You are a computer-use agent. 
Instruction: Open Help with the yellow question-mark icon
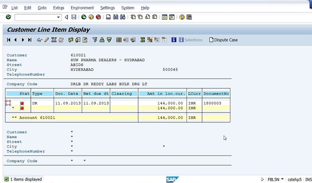coord(182,17)
